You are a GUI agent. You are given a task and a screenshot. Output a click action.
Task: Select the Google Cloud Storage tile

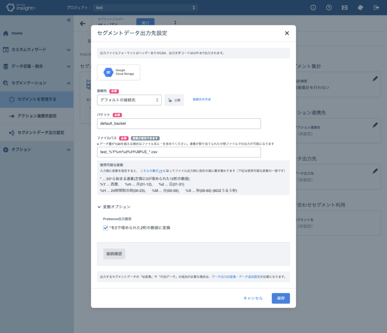[x=119, y=72]
